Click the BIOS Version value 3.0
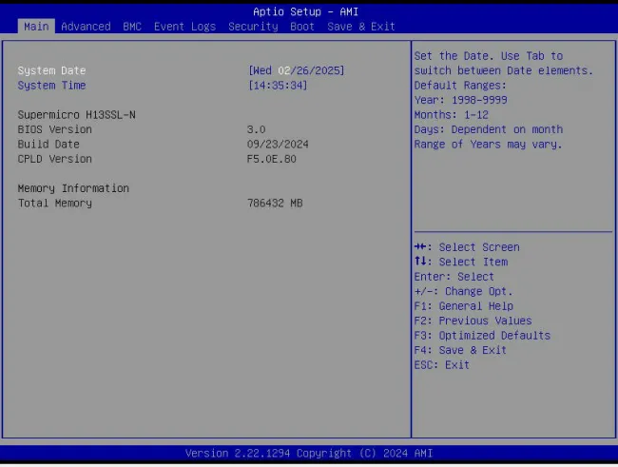 click(257, 129)
